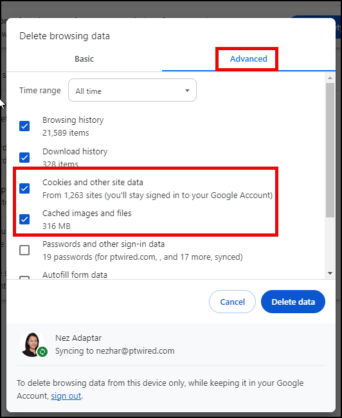Click the Cancel button

click(232, 302)
